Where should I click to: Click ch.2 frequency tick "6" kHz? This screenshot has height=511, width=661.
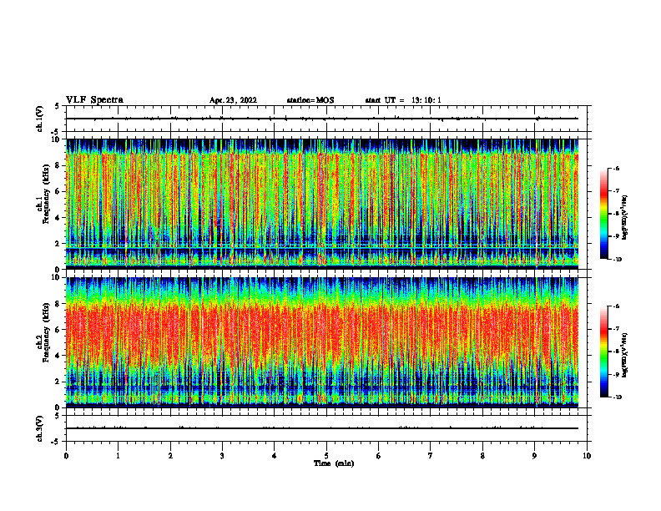point(59,330)
